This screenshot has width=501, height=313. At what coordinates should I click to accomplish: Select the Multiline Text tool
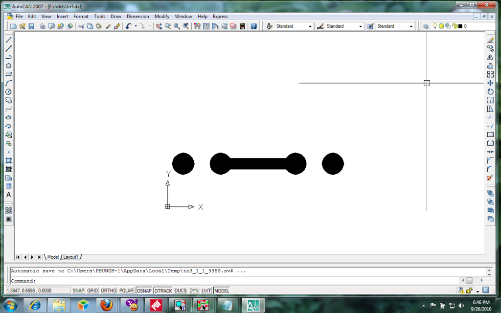pos(9,195)
